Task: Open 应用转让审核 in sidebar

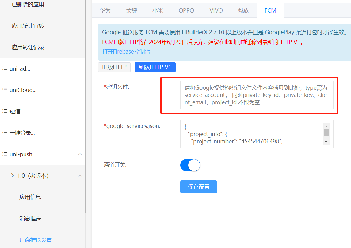Action: (x=28, y=26)
